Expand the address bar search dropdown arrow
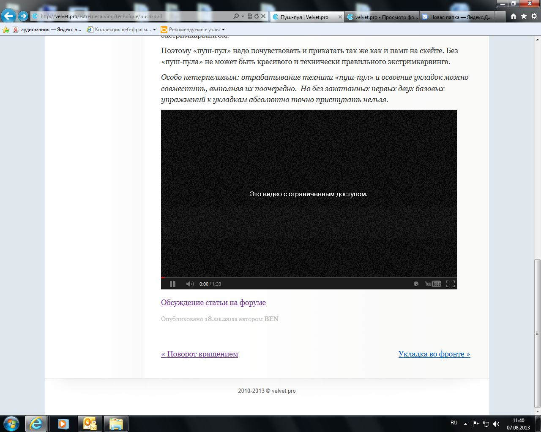The width and height of the screenshot is (541, 432). 243,16
